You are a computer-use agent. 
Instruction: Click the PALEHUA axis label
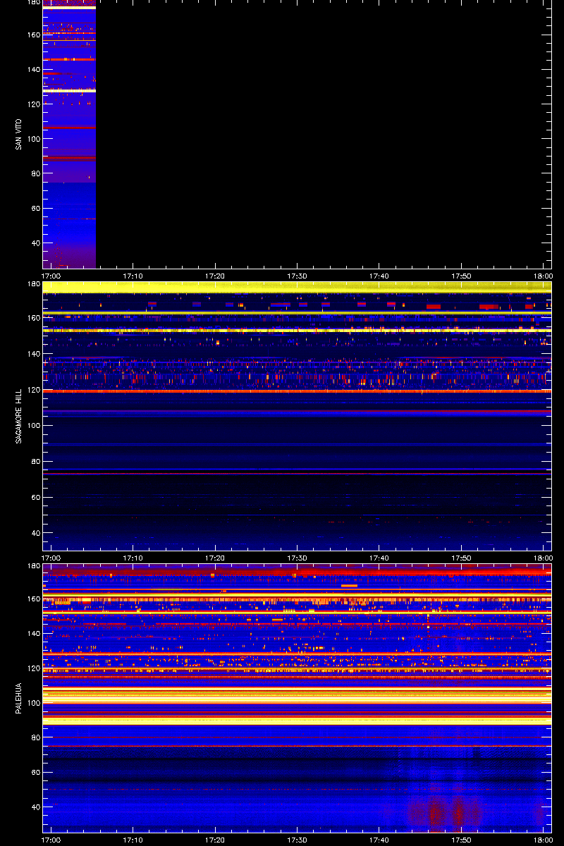[18, 698]
